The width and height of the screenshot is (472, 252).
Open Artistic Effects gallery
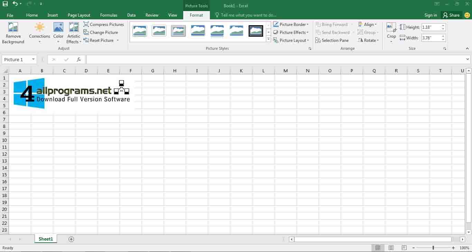point(74,33)
